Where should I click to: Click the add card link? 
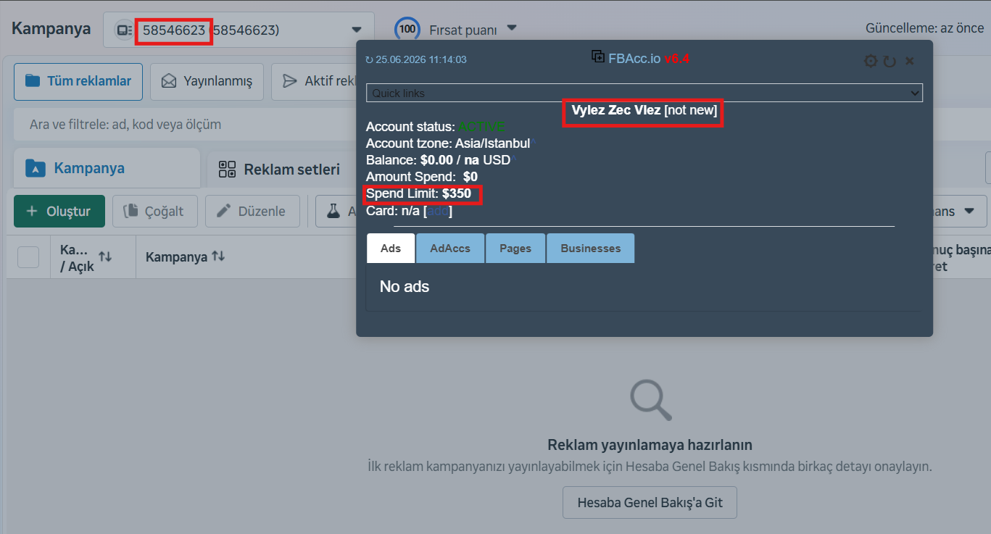[438, 211]
